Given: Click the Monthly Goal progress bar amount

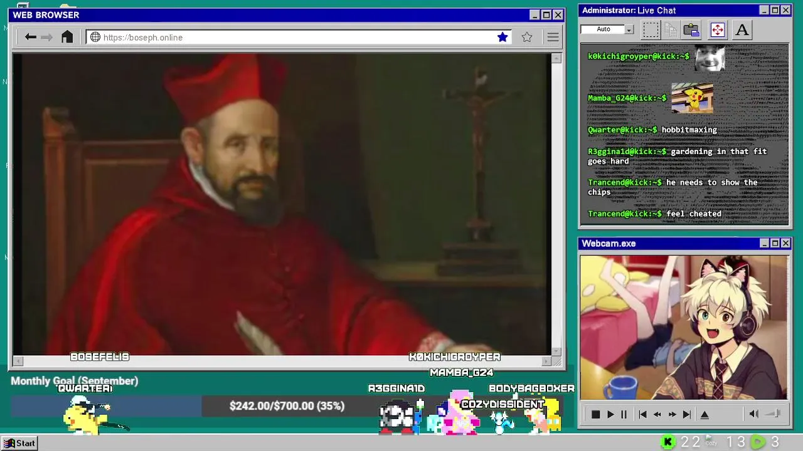Looking at the screenshot, I should (287, 406).
